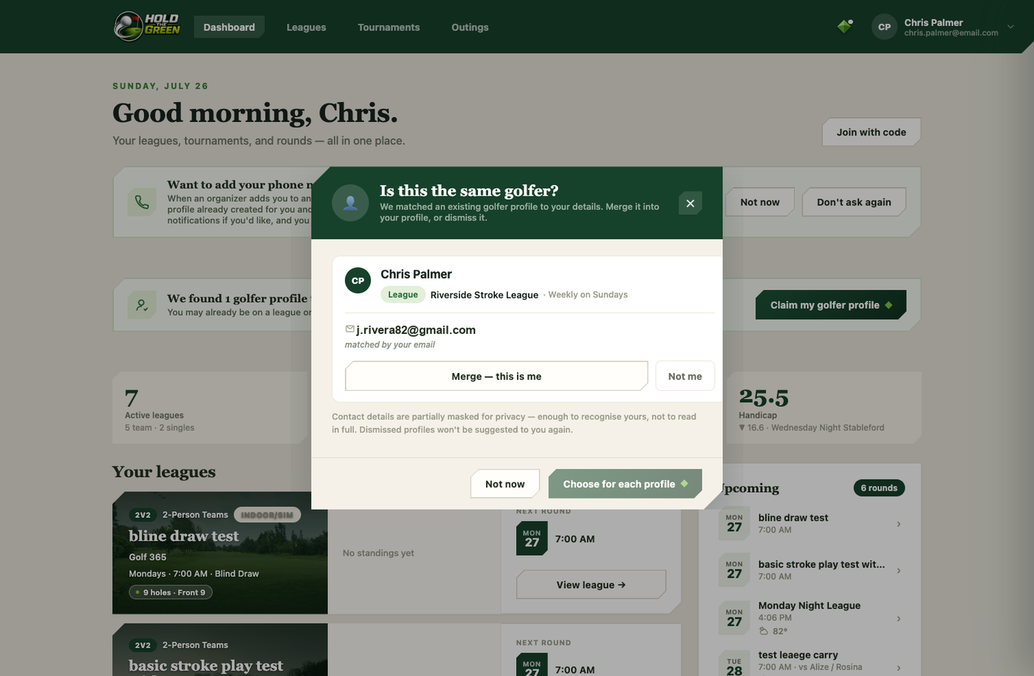Click the Your leagues heading
Screen dimensions: 1034x676
pos(164,472)
